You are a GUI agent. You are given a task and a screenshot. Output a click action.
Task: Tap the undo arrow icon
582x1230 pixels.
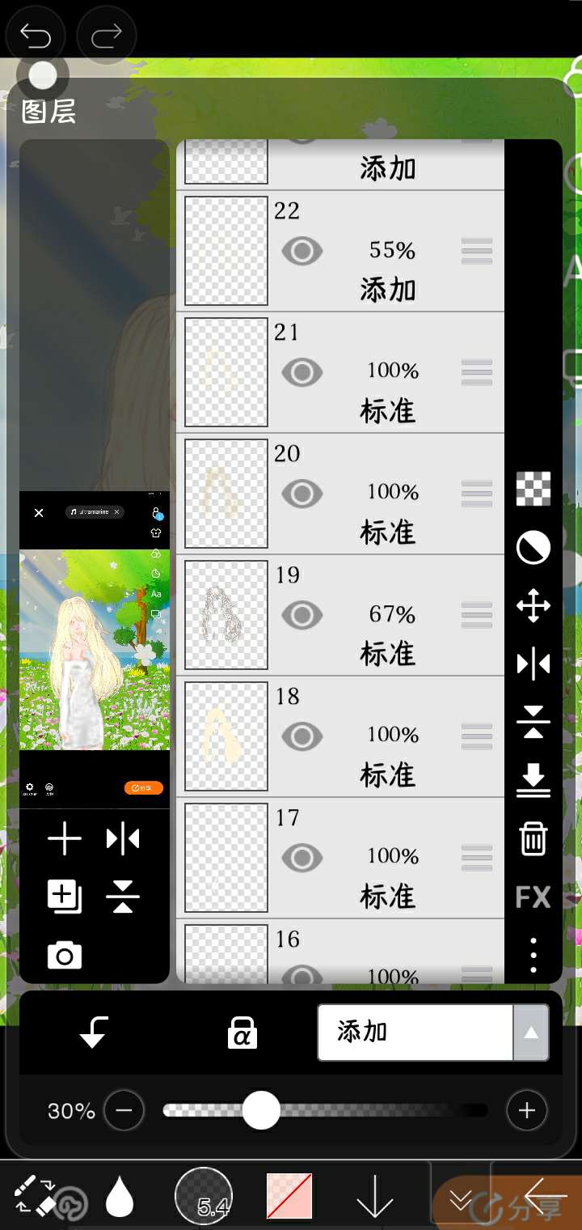click(36, 35)
